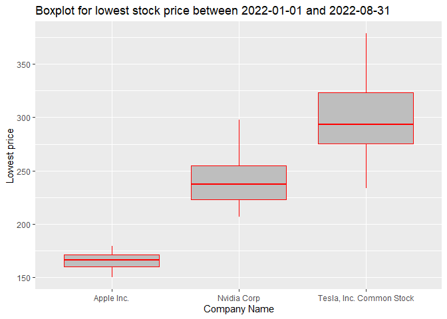Select the 'Nvidia Corp' x-axis label

pyautogui.click(x=239, y=298)
